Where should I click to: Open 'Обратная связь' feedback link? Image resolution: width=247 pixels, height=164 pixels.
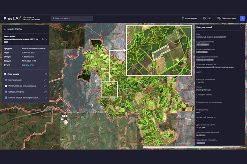[227, 18]
